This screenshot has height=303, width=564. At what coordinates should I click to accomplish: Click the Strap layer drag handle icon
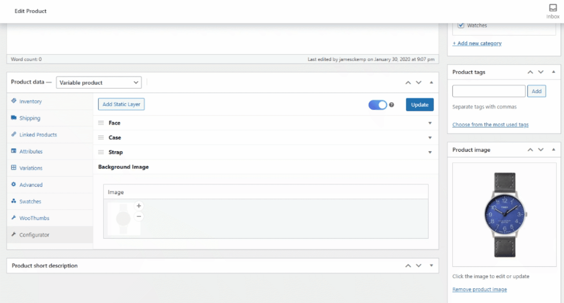(x=101, y=152)
